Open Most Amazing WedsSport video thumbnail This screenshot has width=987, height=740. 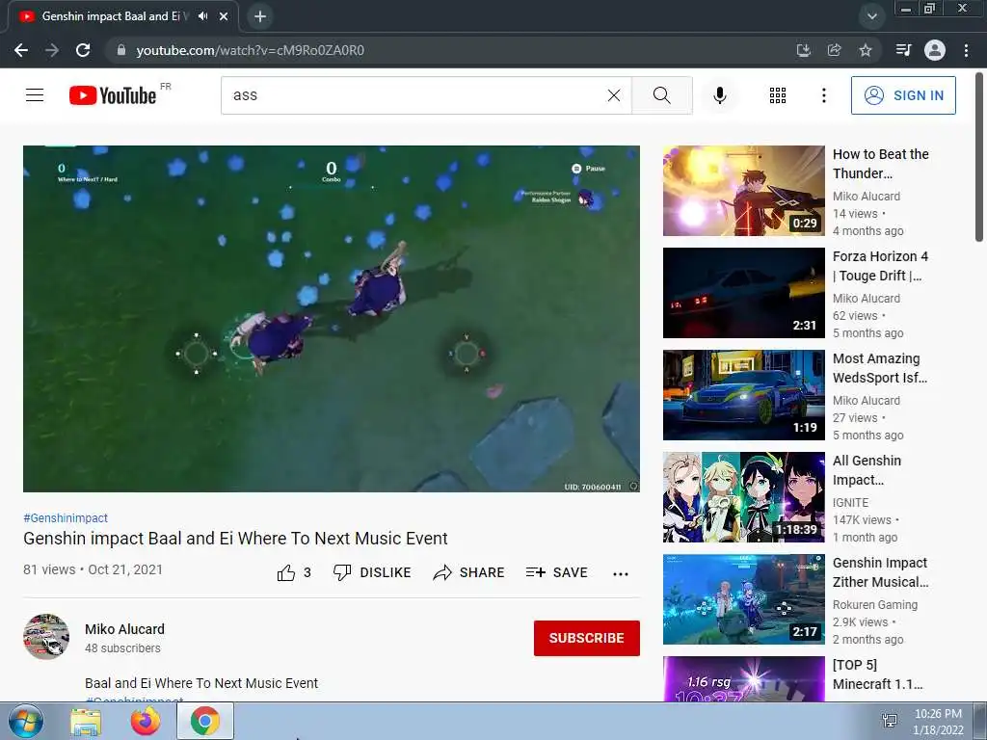click(743, 394)
